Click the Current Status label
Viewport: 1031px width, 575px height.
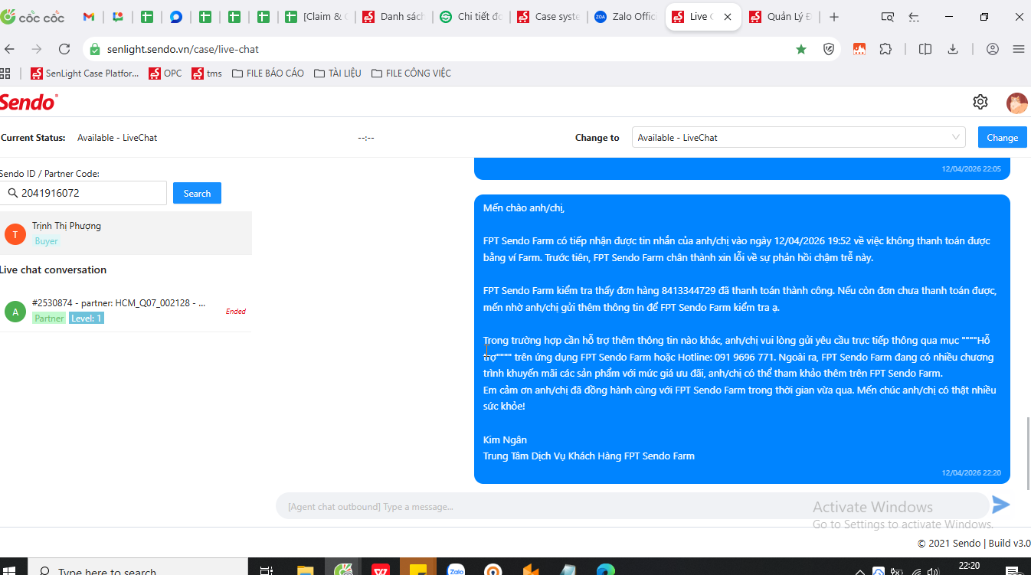33,138
